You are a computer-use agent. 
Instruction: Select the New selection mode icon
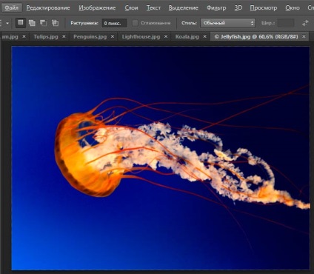[21, 23]
